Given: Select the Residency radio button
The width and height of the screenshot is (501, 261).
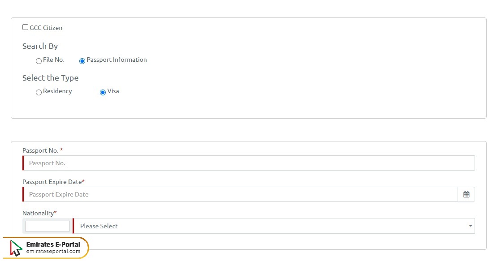Looking at the screenshot, I should click(39, 92).
